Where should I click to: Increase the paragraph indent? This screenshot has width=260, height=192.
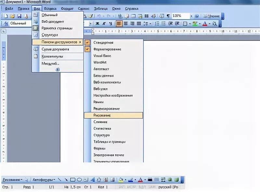click(x=177, y=24)
